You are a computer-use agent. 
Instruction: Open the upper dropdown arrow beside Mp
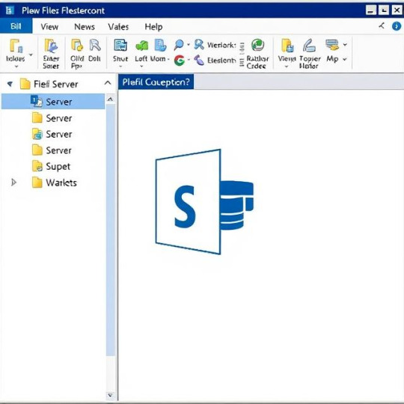(345, 45)
